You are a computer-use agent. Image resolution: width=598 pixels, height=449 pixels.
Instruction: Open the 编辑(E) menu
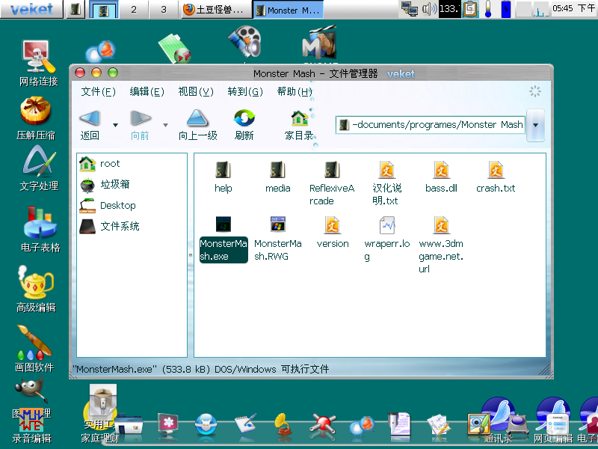147,91
